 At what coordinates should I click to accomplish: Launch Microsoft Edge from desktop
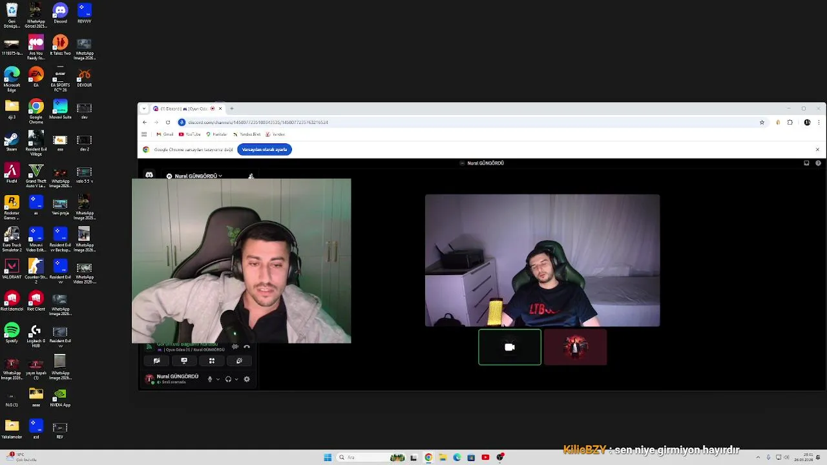pyautogui.click(x=12, y=78)
